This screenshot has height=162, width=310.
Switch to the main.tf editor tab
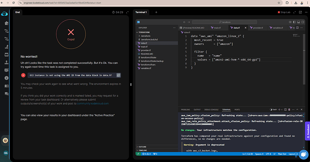(x=216, y=28)
